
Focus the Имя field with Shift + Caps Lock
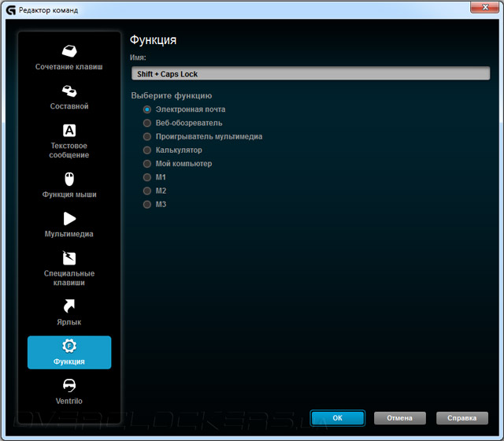click(310, 73)
